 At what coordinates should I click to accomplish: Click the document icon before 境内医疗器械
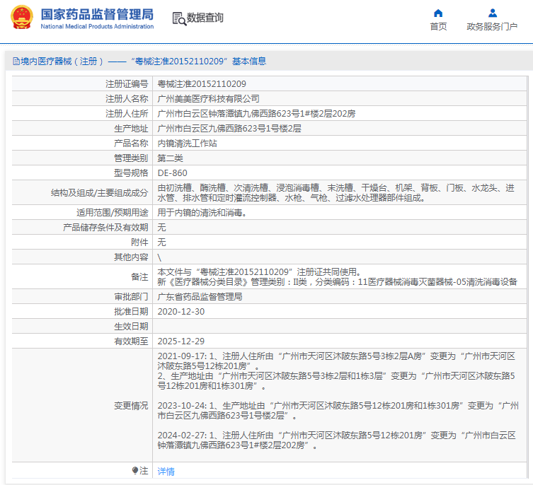pyautogui.click(x=16, y=61)
